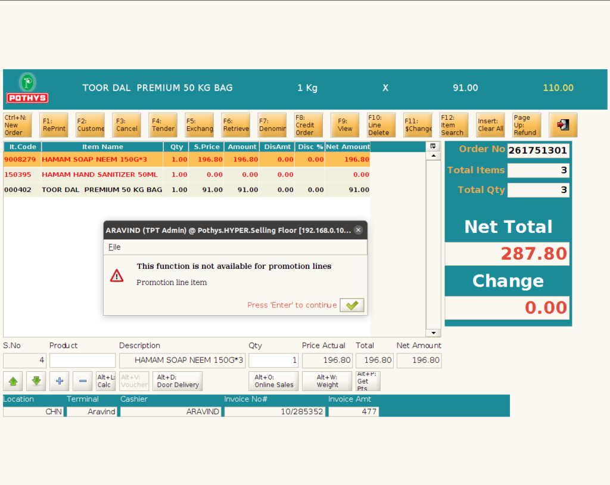Move up with the green up arrow
The width and height of the screenshot is (610, 485).
pyautogui.click(x=13, y=381)
